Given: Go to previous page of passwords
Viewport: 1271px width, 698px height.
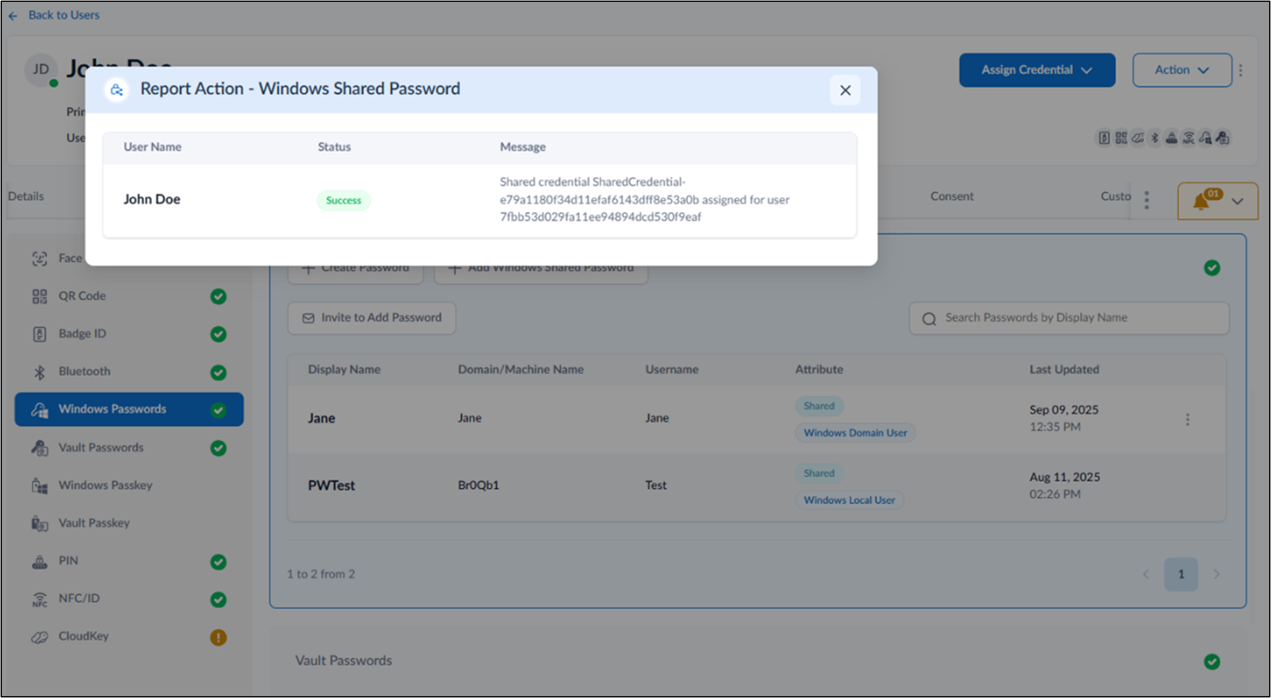Looking at the screenshot, I should (1146, 574).
